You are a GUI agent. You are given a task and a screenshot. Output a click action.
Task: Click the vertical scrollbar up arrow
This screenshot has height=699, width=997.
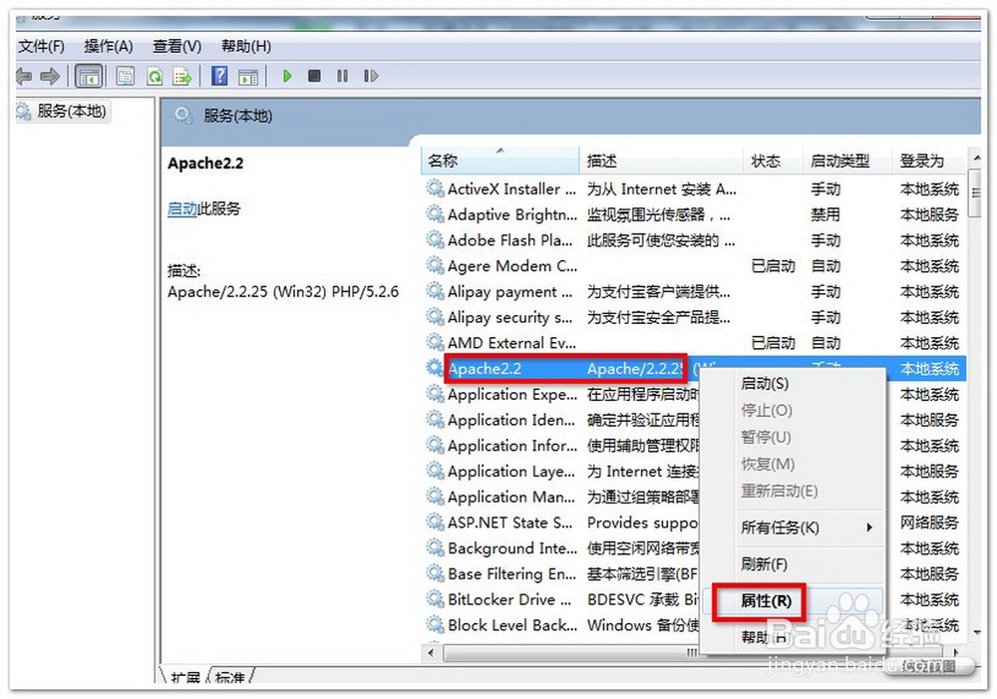point(975,157)
